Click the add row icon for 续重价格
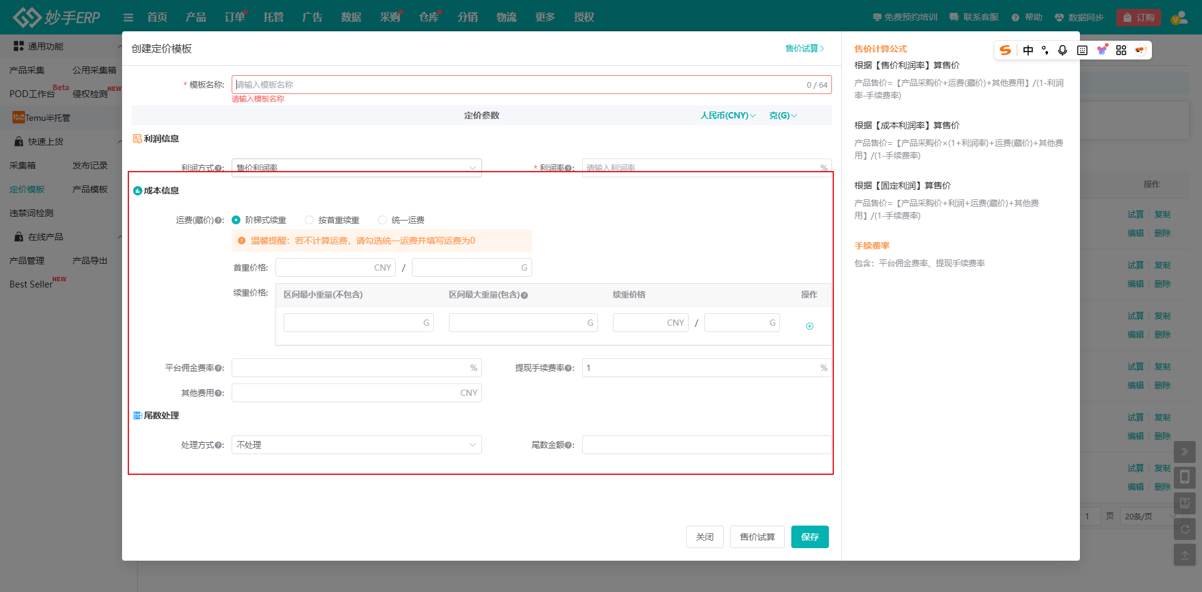Viewport: 1202px width, 592px height. pyautogui.click(x=809, y=326)
